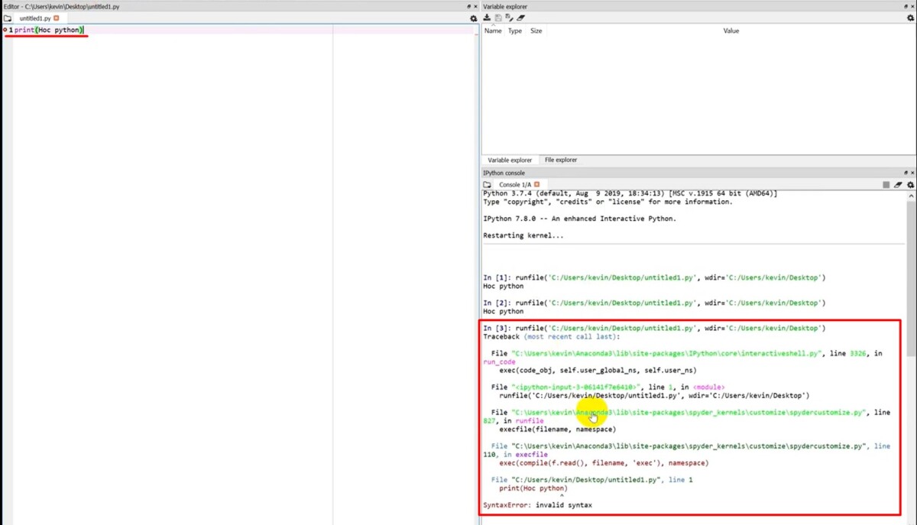Open the import data icon in Variable explorer
Image resolution: width=917 pixels, height=525 pixels.
click(486, 17)
